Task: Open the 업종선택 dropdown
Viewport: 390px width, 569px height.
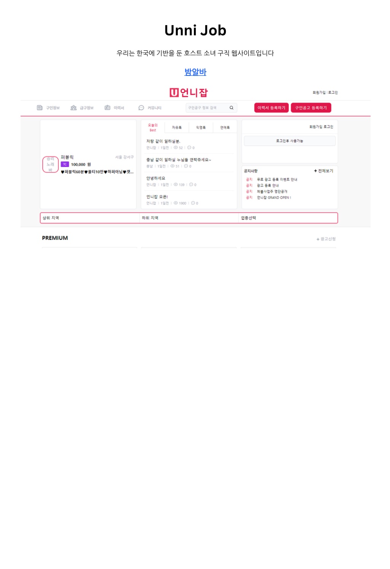Action: point(288,218)
